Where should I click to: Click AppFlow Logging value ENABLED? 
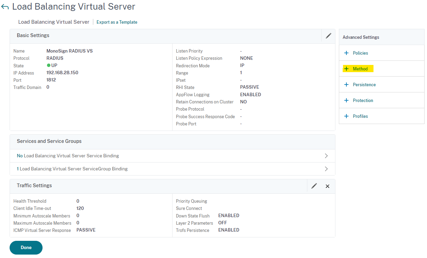click(x=251, y=94)
